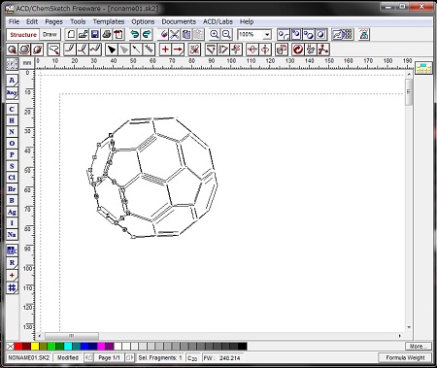Choose the Select/Move tool

click(x=12, y=50)
